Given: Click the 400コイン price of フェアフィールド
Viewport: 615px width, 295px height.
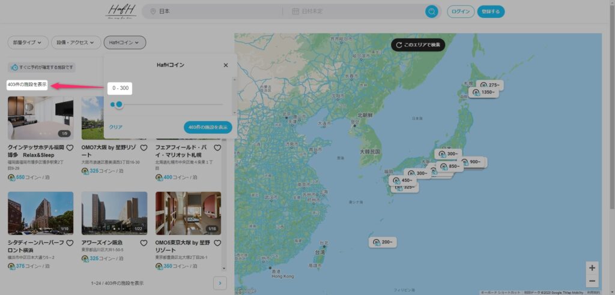Looking at the screenshot, I should coord(176,177).
